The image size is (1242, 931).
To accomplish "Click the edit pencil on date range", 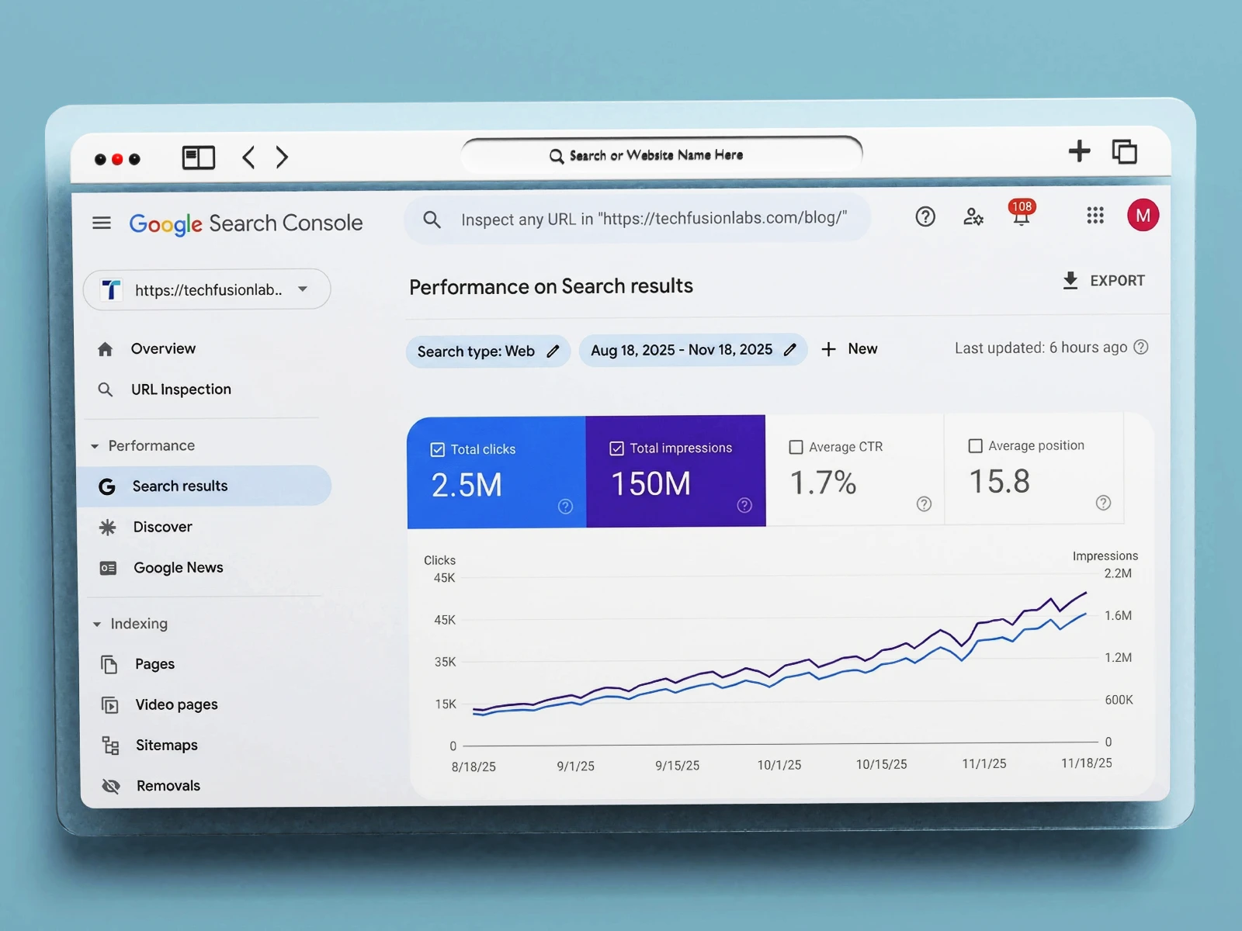I will point(790,350).
